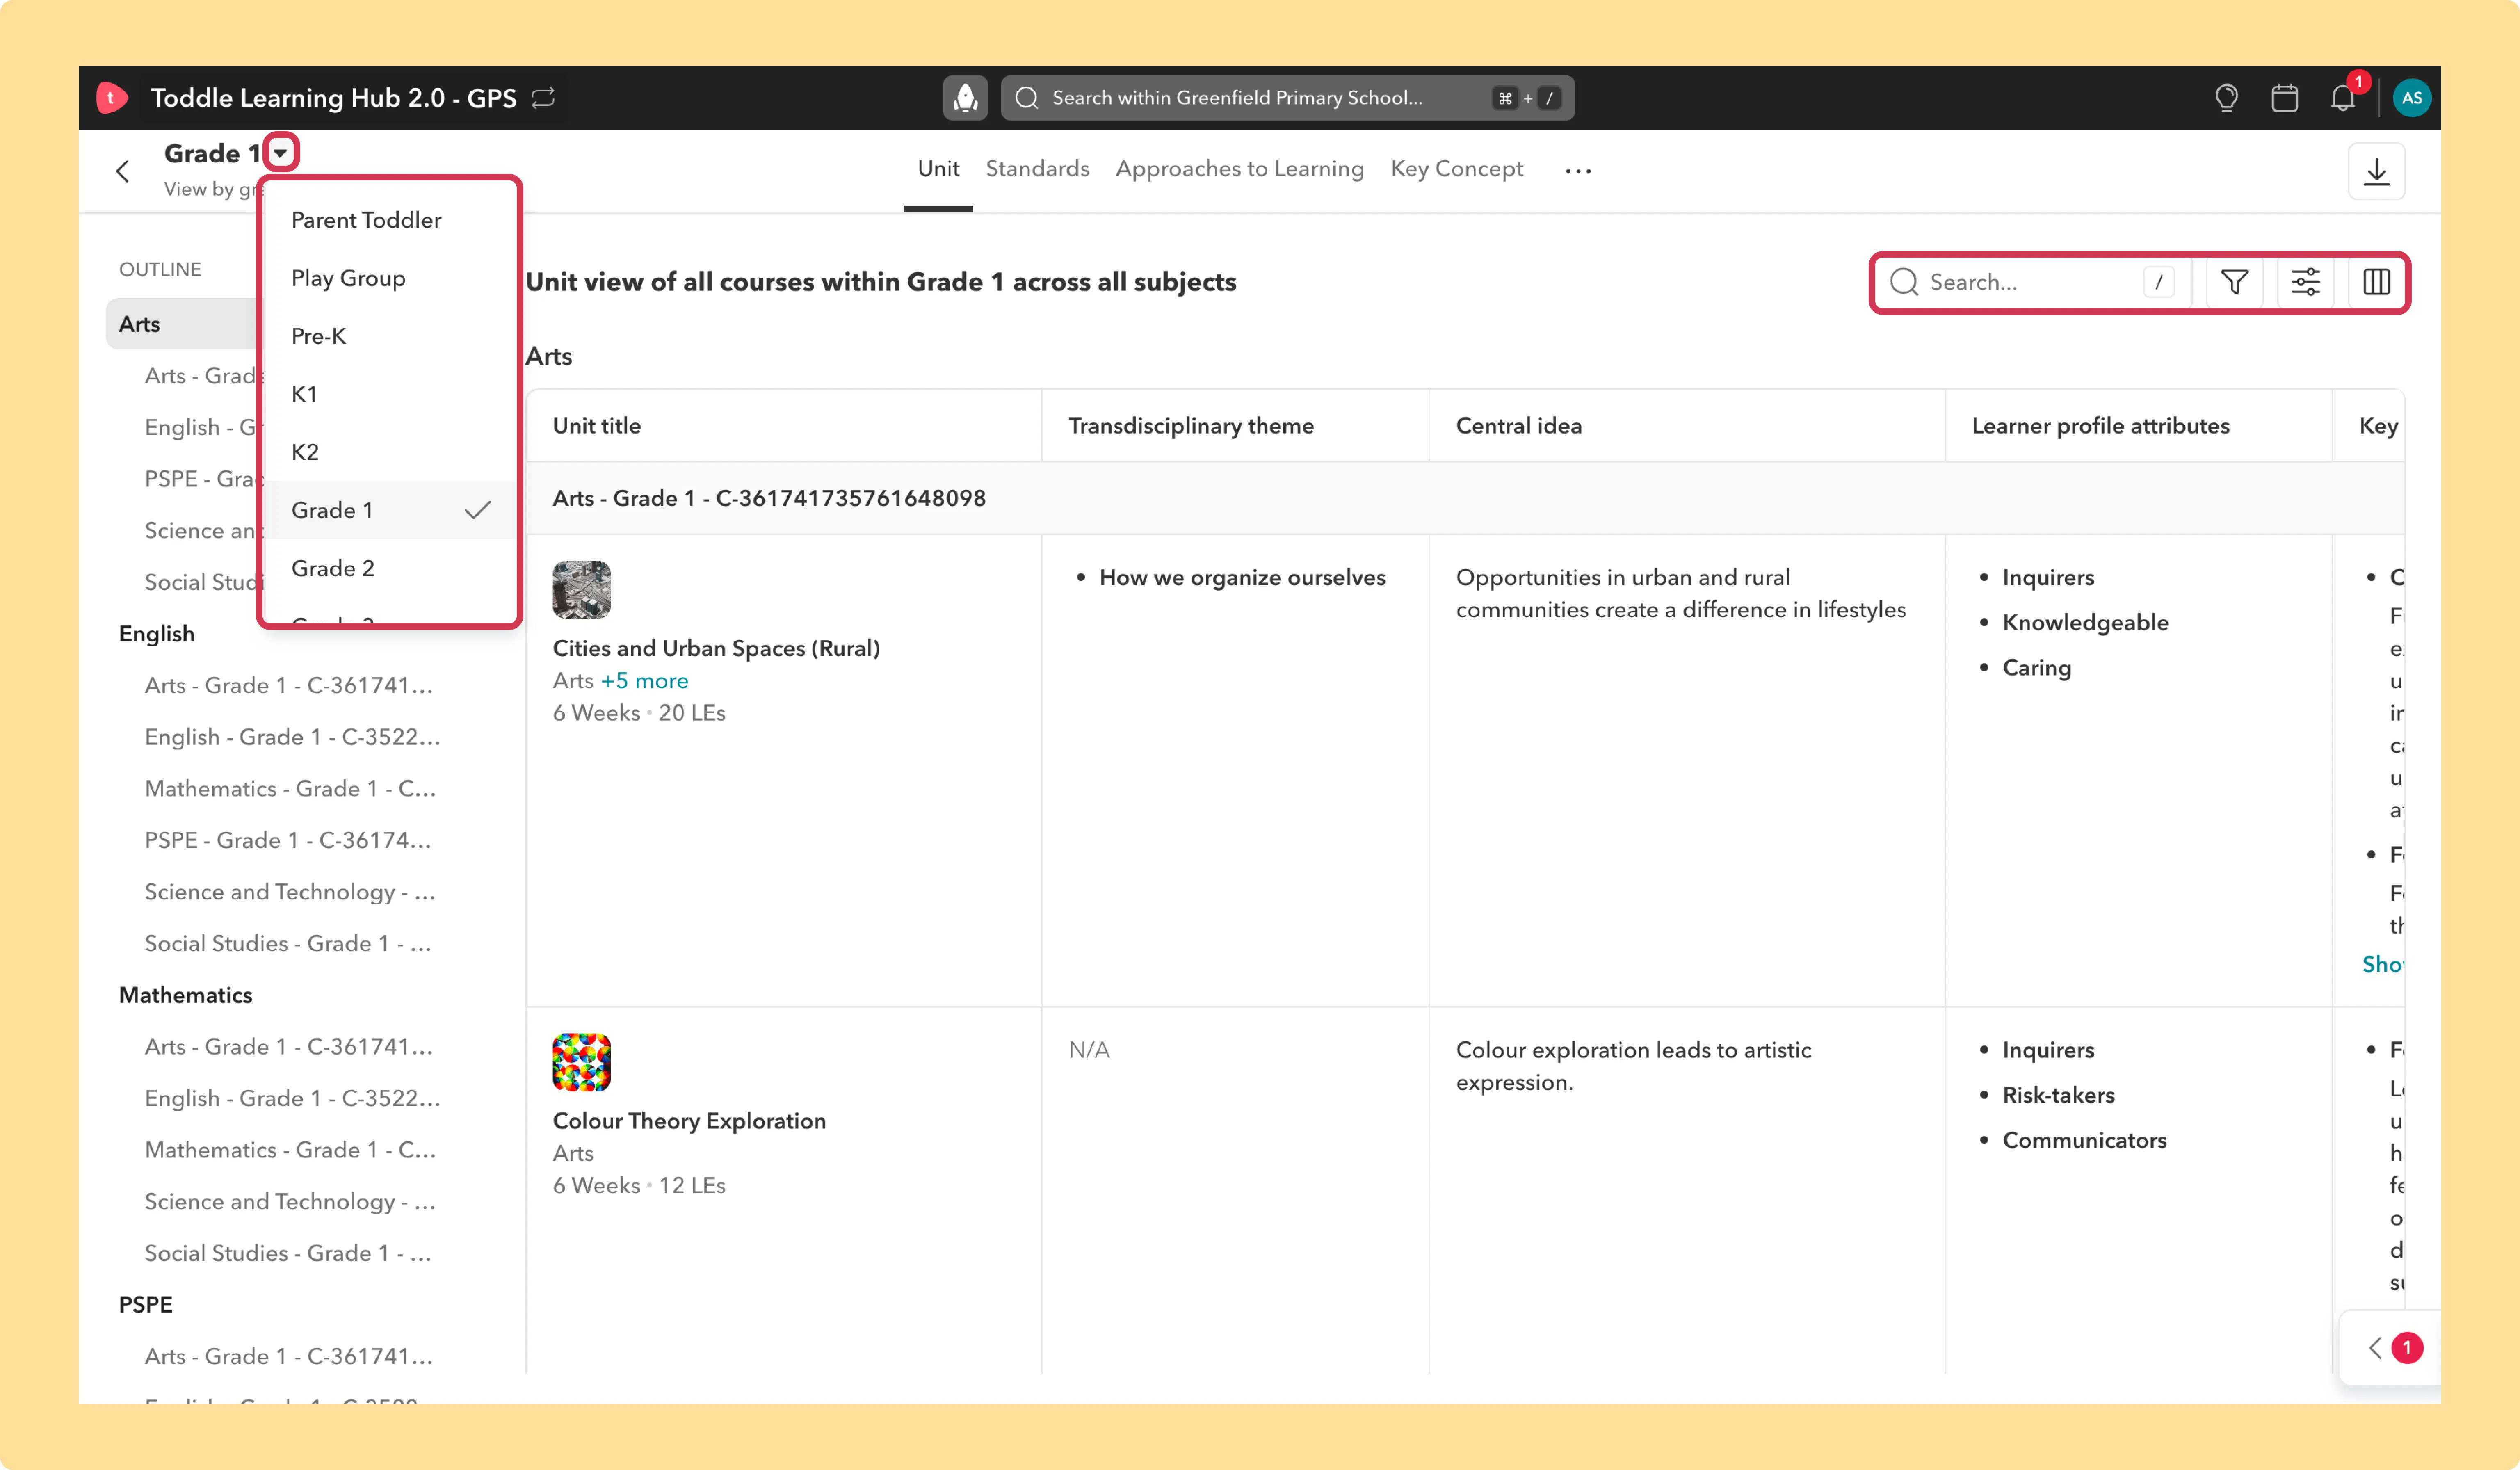The image size is (2520, 1470).
Task: Collapse the Grade 1 dropdown arrow
Action: click(x=281, y=153)
